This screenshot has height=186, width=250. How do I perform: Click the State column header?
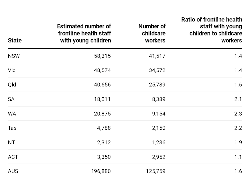coord(15,40)
